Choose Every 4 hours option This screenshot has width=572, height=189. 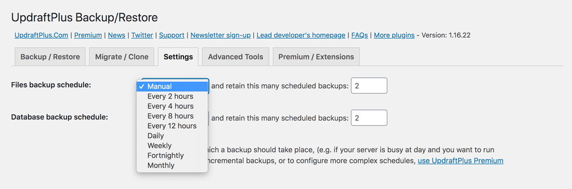coord(172,106)
